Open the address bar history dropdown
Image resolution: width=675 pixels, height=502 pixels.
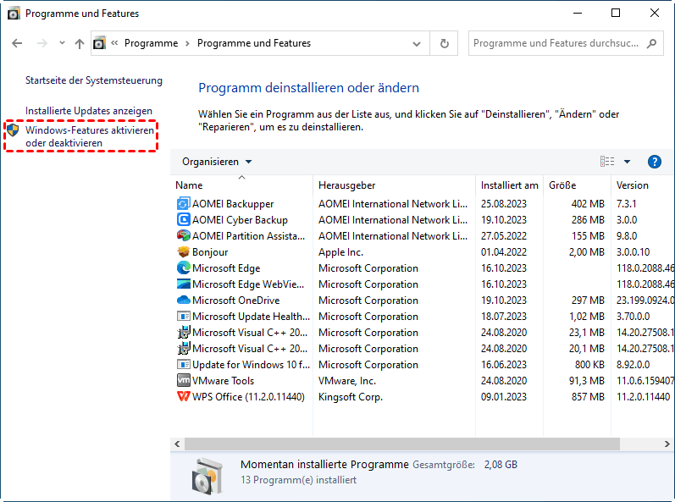[417, 43]
